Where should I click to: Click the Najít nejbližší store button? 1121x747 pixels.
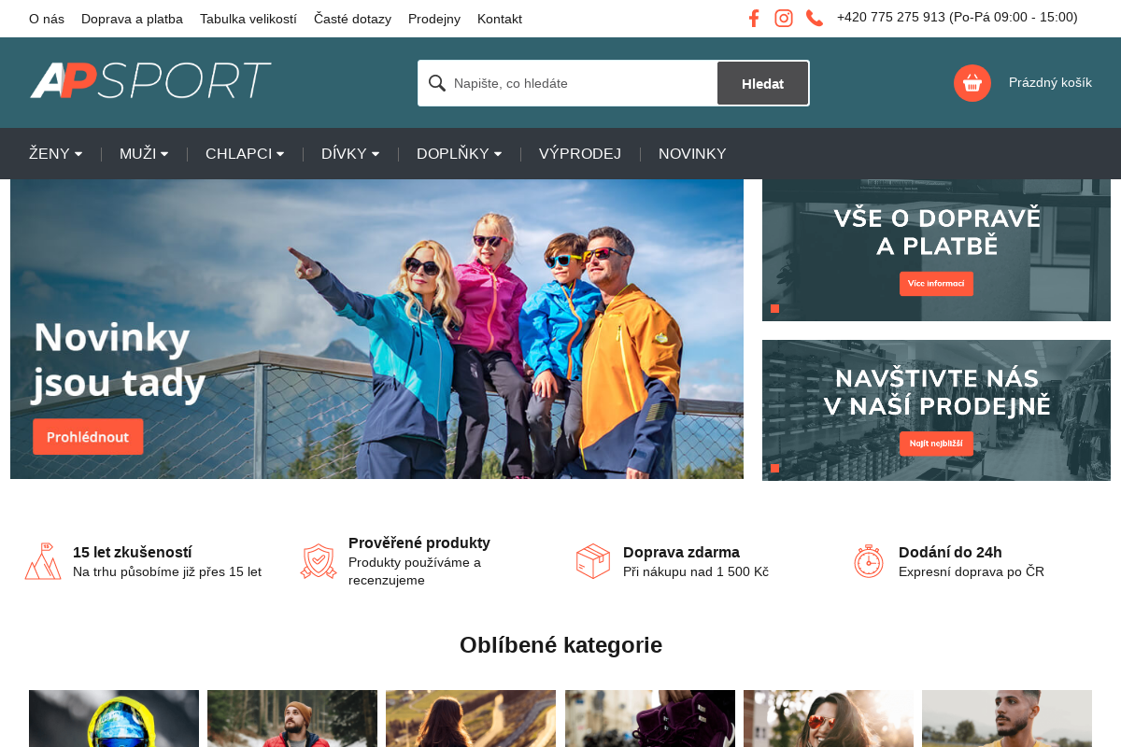point(936,444)
